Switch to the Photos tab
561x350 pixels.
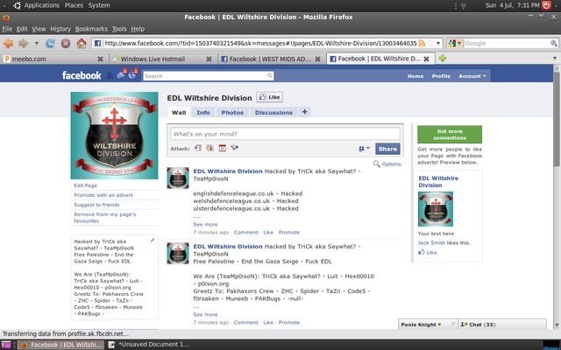coord(231,112)
